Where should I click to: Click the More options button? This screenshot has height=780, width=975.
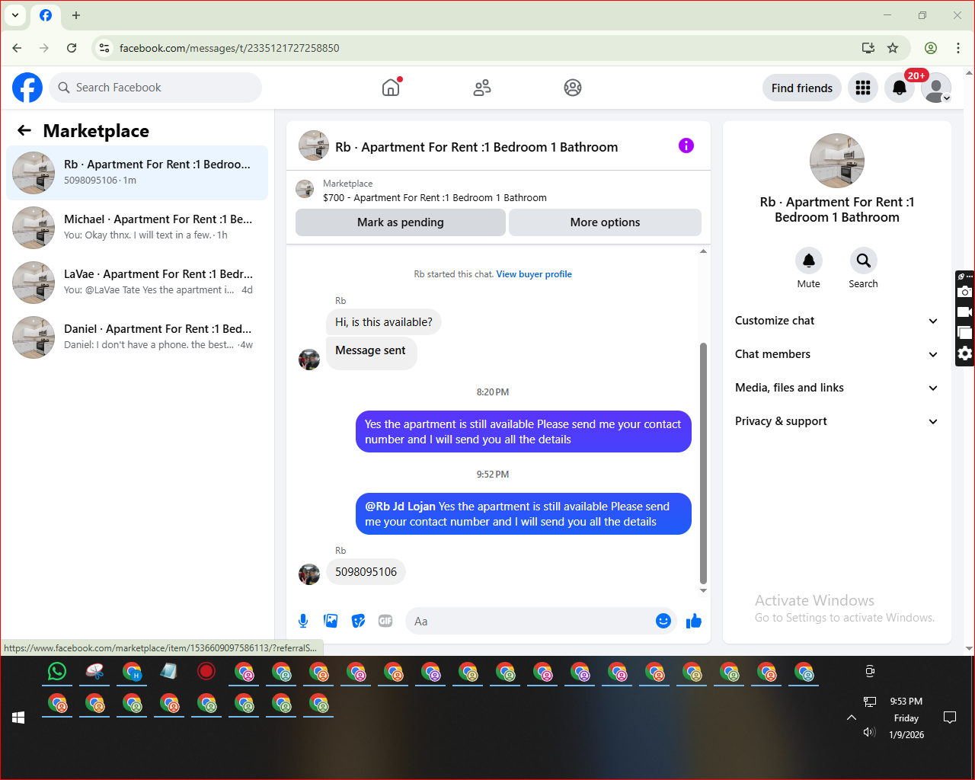click(605, 222)
